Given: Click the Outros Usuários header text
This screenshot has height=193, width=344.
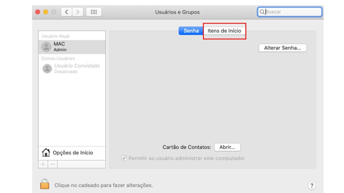Looking at the screenshot, I should [x=58, y=58].
